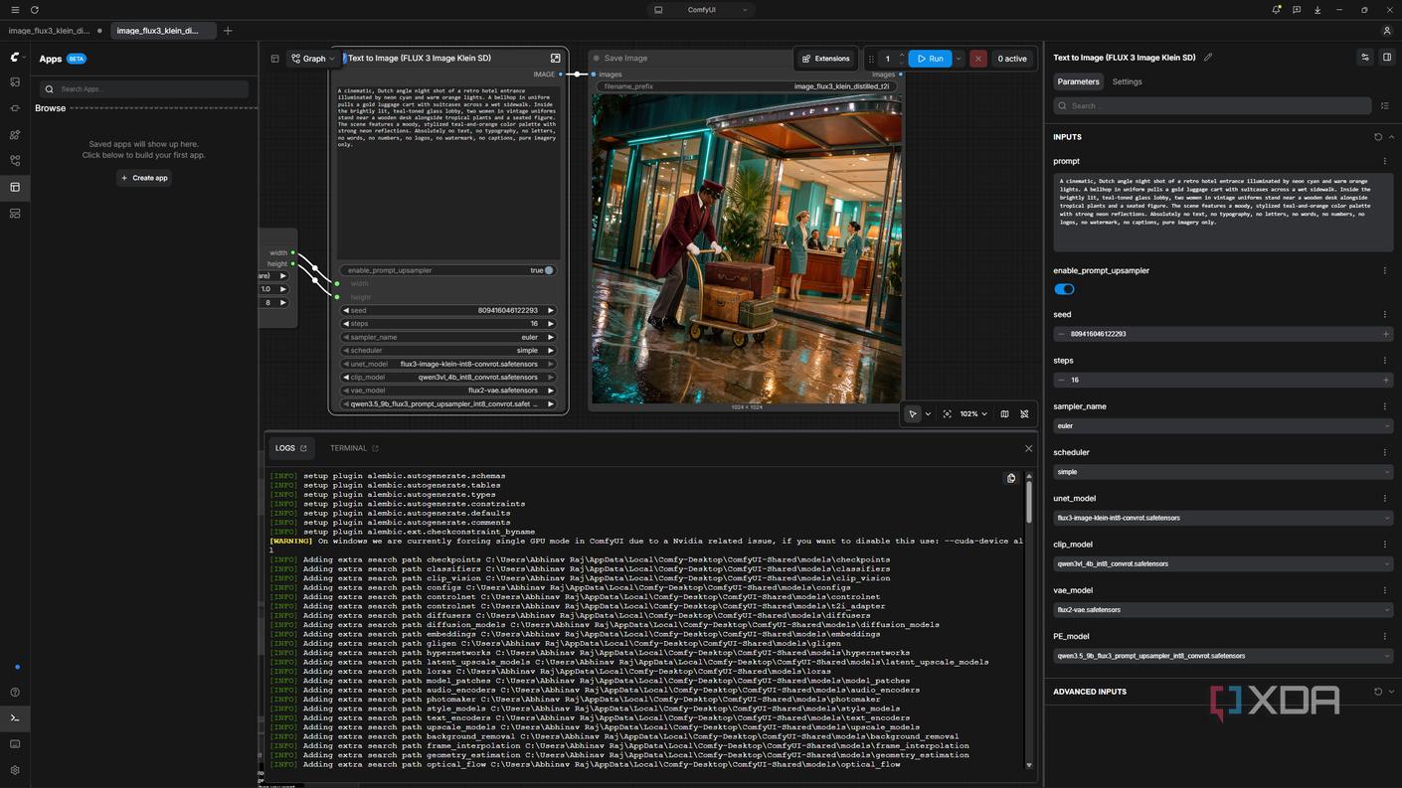This screenshot has width=1402, height=788.
Task: Open the zoom level 102% dropdown
Action: point(973,414)
